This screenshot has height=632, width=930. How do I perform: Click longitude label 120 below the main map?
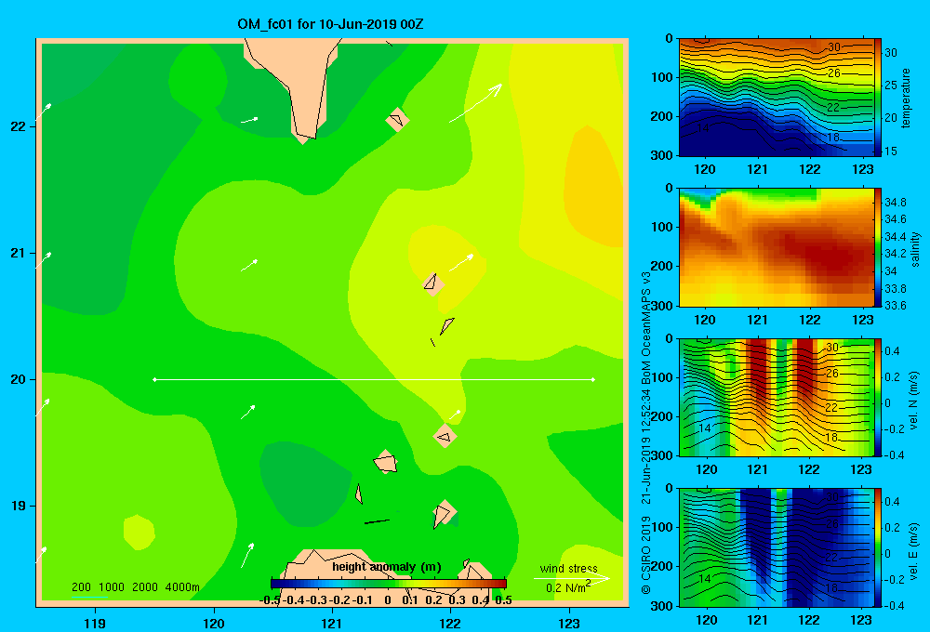point(214,623)
